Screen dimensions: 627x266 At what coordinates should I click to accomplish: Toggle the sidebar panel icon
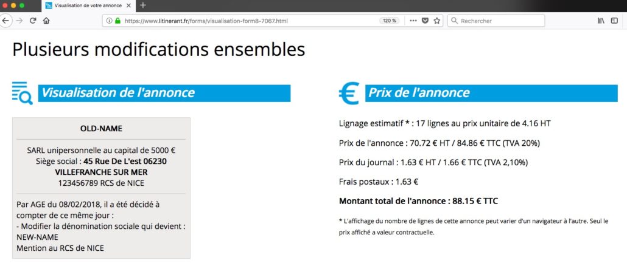(614, 21)
